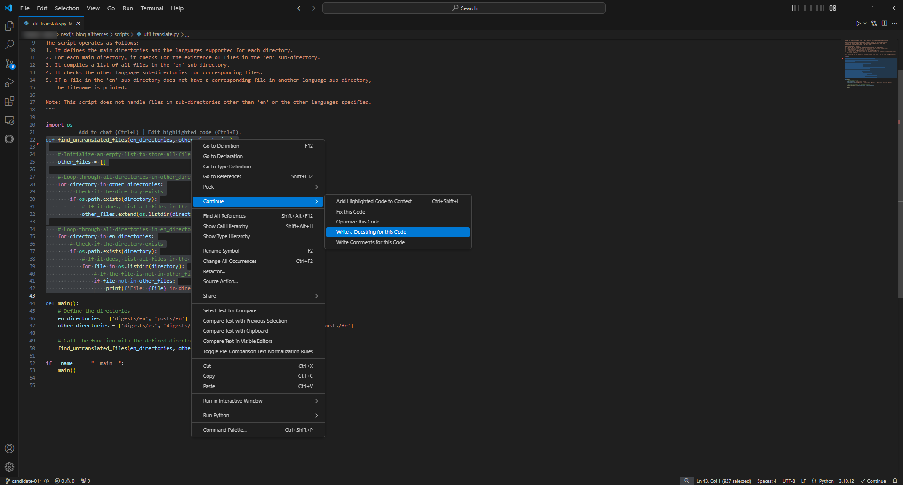The height and width of the screenshot is (485, 903).
Task: Click the code minimap preview
Action: [x=870, y=64]
